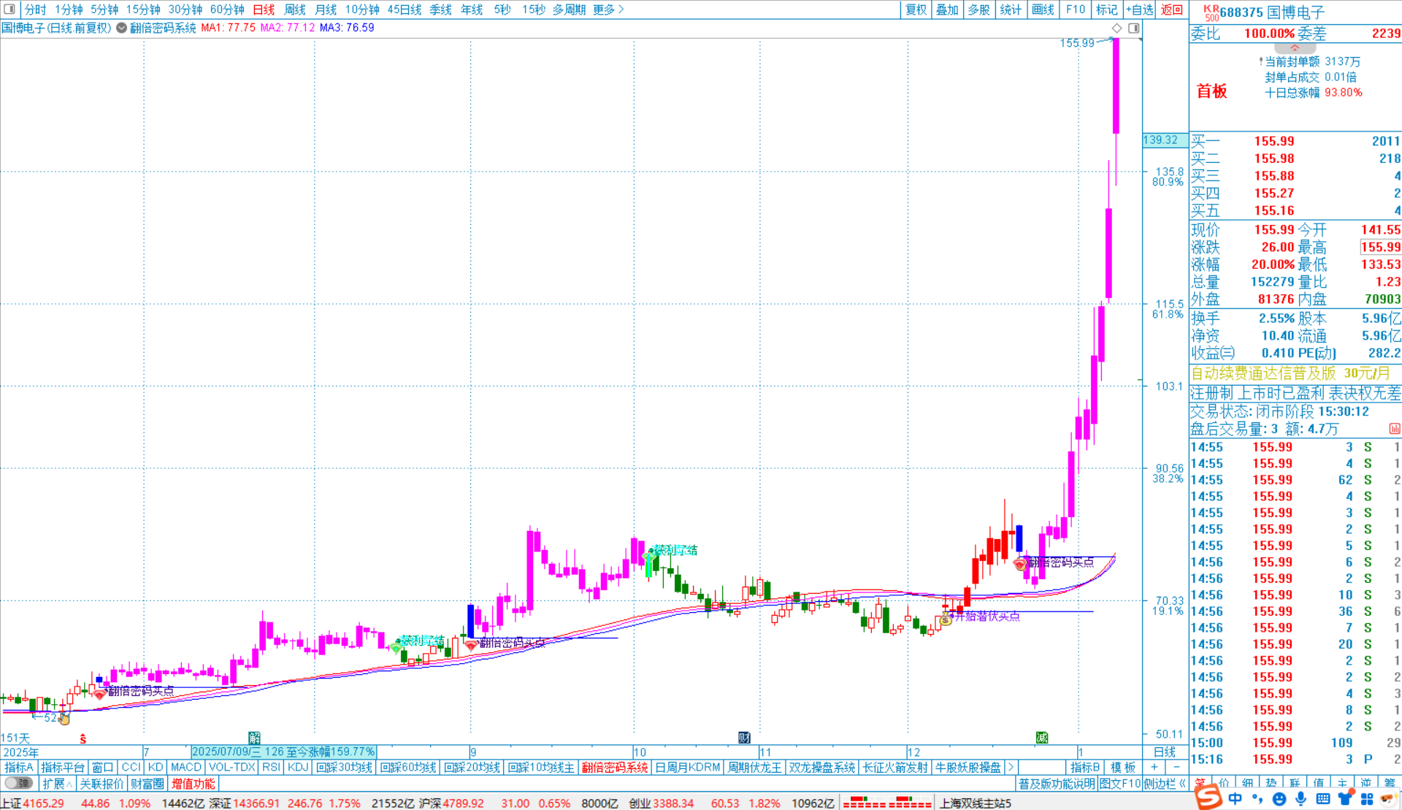Click the 返回 button in top toolbar

1171,9
